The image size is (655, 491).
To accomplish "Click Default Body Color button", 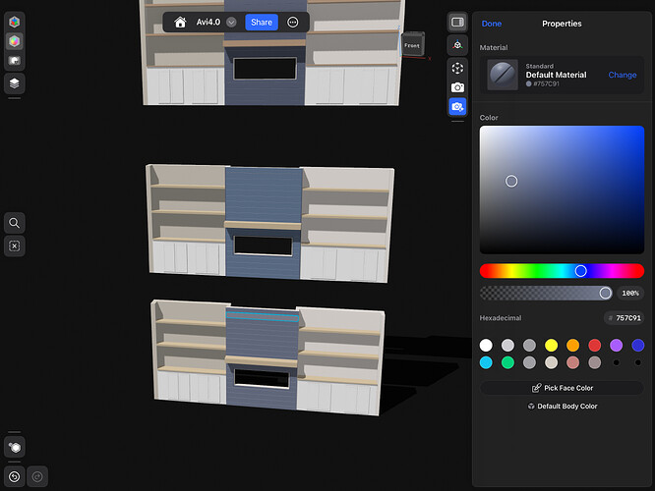I will click(x=562, y=406).
